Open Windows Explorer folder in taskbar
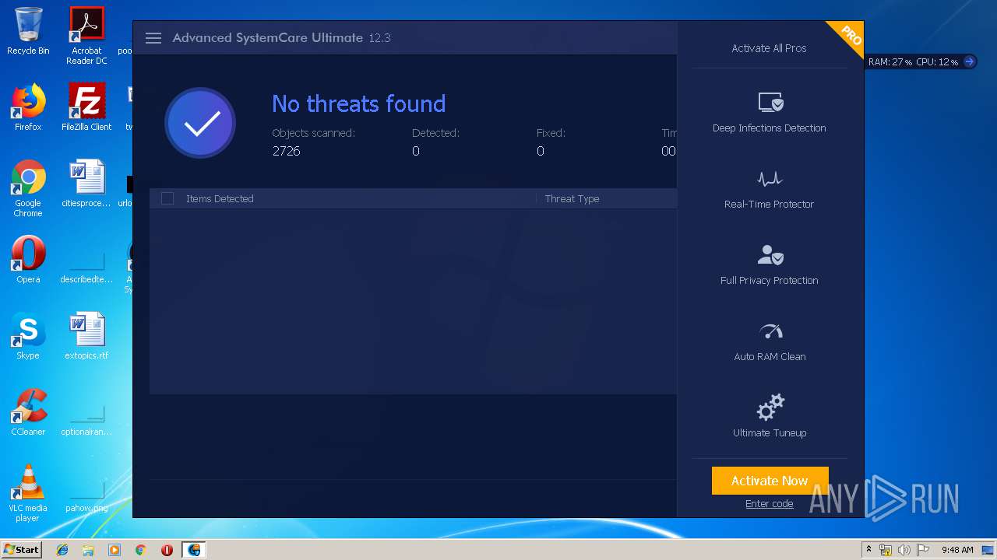This screenshot has height=560, width=997. (x=88, y=550)
